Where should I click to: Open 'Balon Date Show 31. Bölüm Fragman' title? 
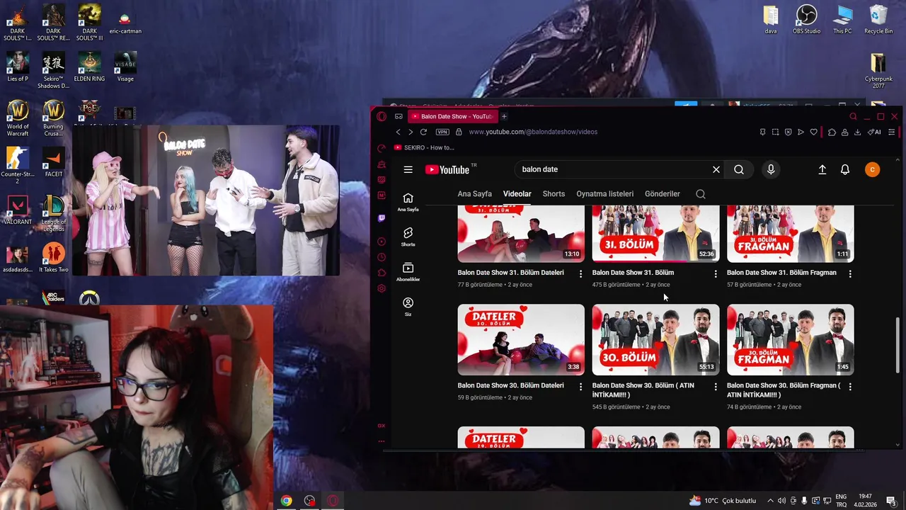click(781, 272)
